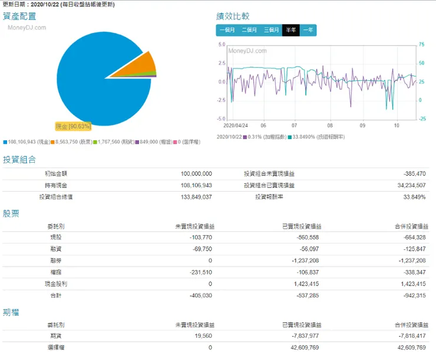Select the 一個月 performance tab

click(227, 30)
